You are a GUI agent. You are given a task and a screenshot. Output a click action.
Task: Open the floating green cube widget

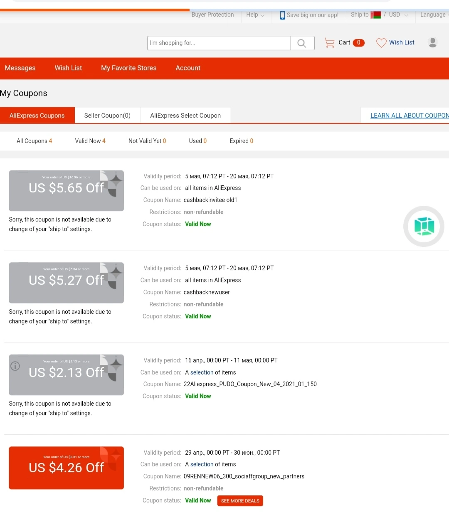point(424,226)
